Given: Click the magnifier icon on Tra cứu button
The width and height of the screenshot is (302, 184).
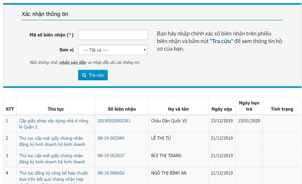Looking at the screenshot, I should (x=84, y=75).
